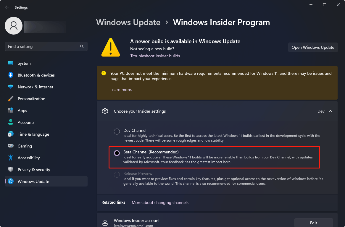Click the back arrow beside Settings

(7, 7)
